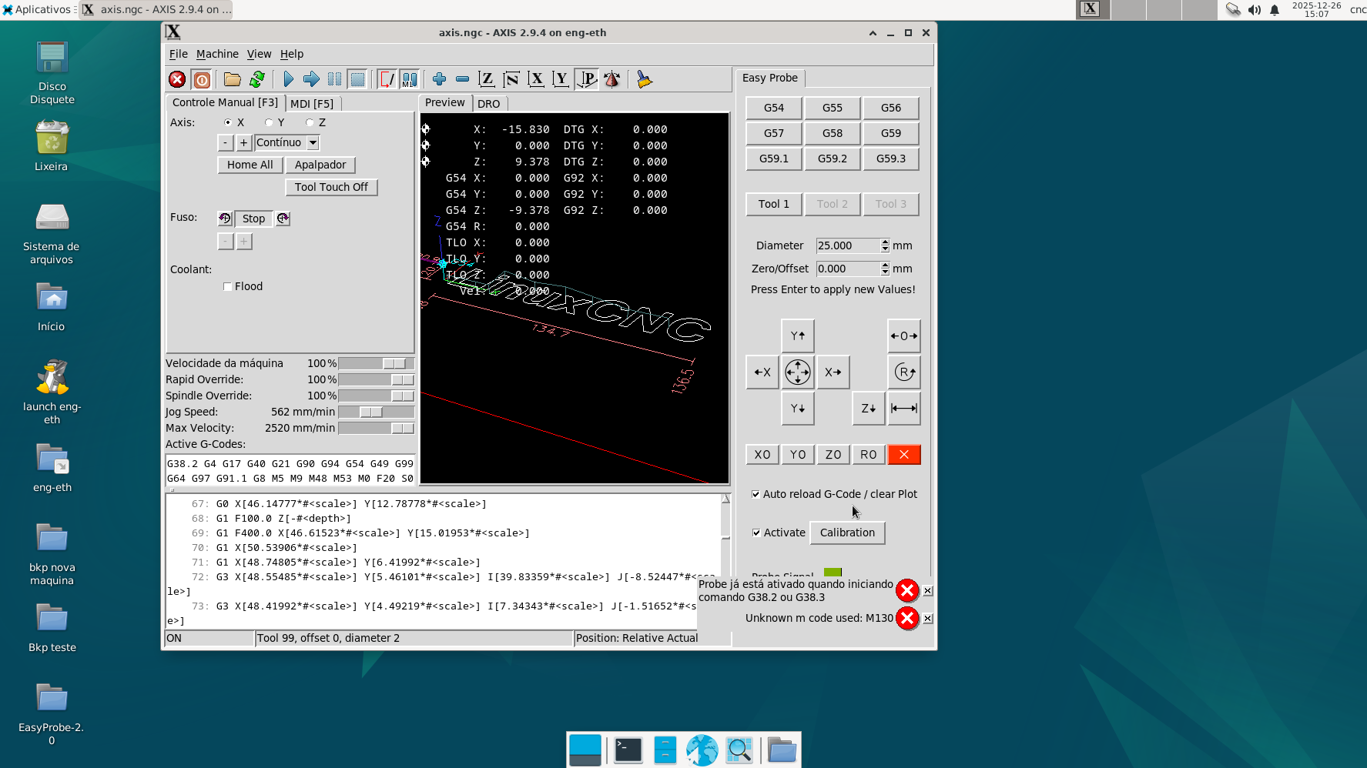Switch to the perspective view icon
The image size is (1367, 768).
587,79
